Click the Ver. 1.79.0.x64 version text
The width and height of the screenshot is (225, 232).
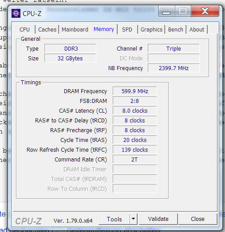[73, 221]
